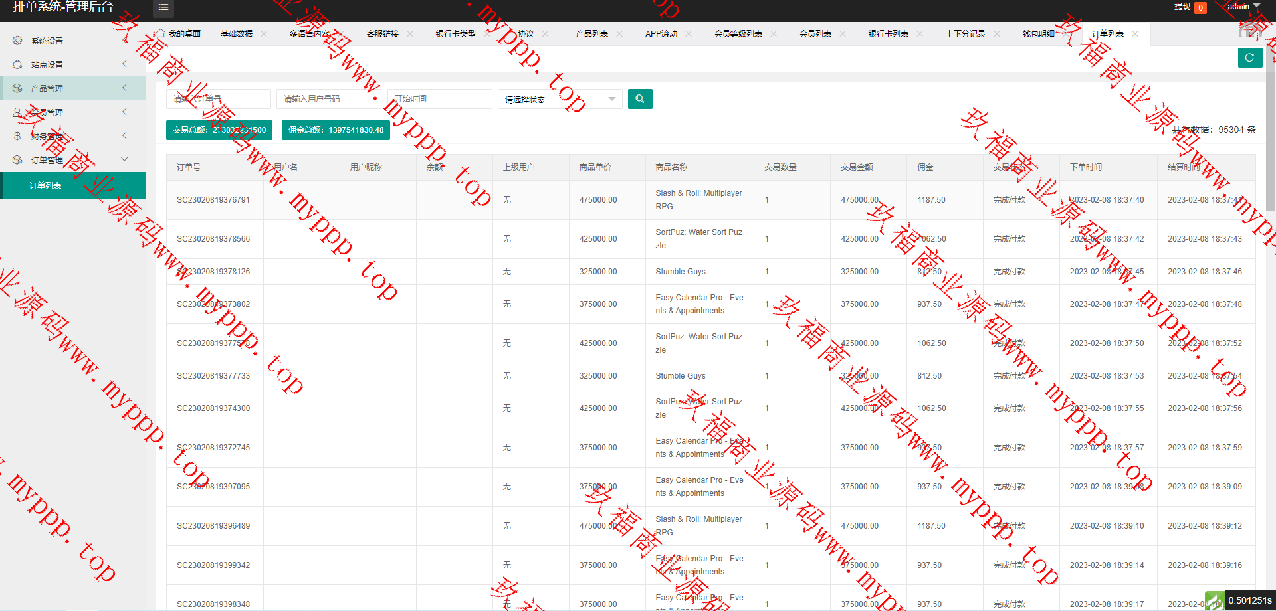Click the green search magnifier button
This screenshot has height=611, width=1276.
click(640, 99)
